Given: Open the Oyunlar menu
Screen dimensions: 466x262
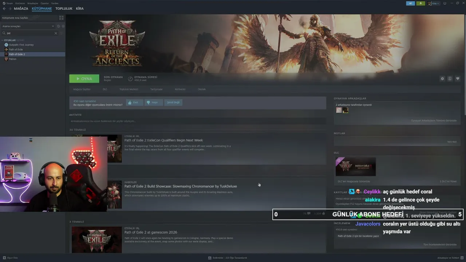Looking at the screenshot, I should tap(44, 3).
